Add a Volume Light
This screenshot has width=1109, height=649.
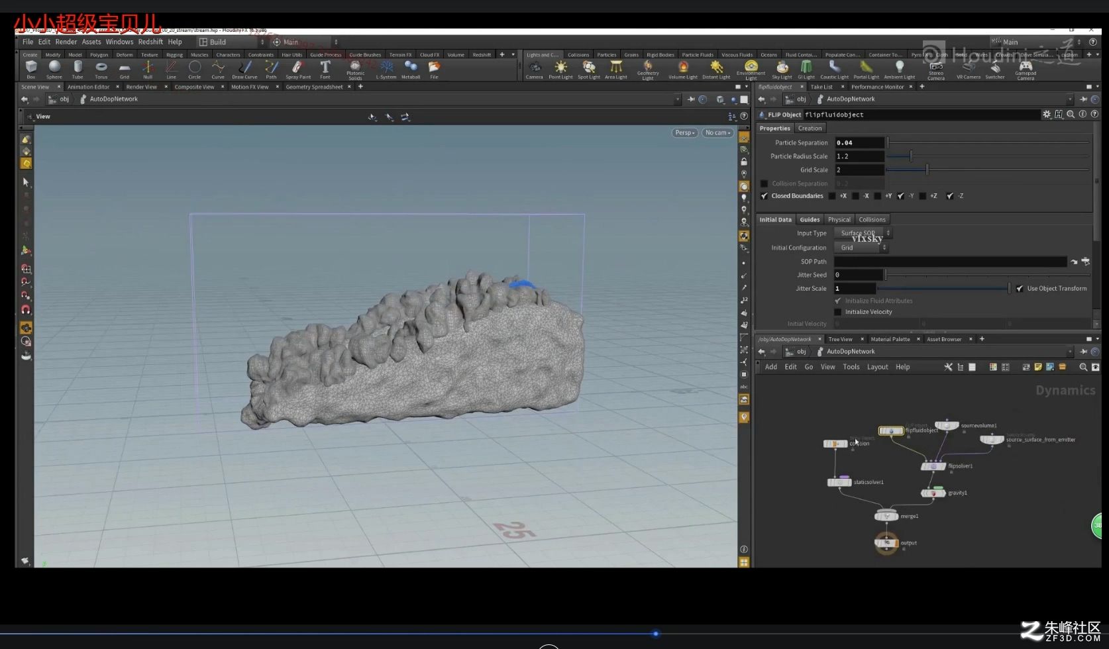[682, 69]
